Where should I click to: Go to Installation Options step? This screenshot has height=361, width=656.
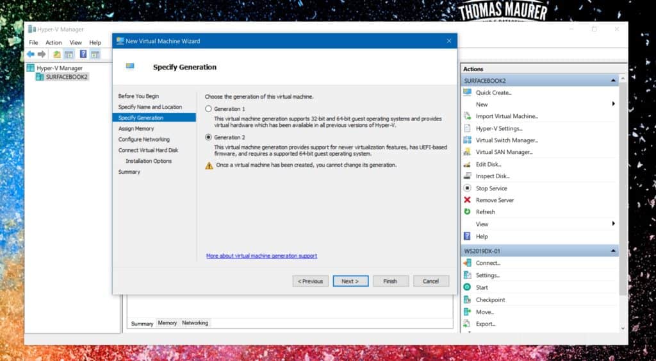tap(149, 161)
